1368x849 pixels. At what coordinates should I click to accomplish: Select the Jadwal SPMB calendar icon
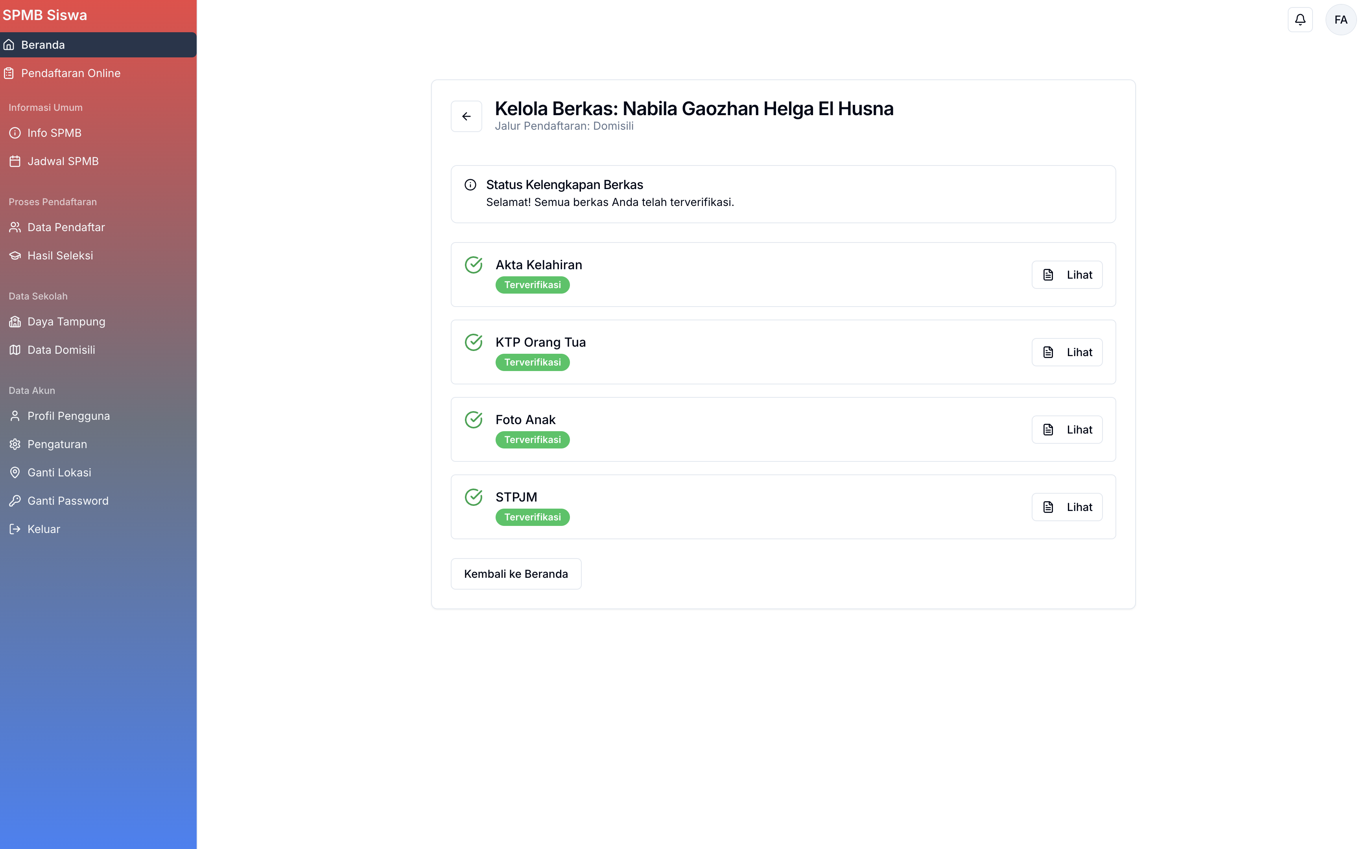(15, 161)
